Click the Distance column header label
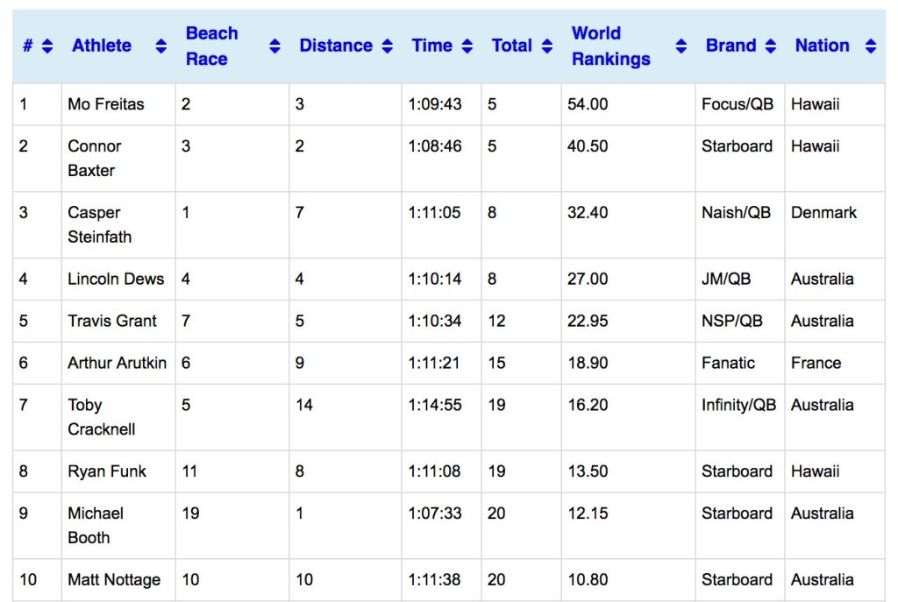Image resolution: width=898 pixels, height=602 pixels. coord(336,46)
